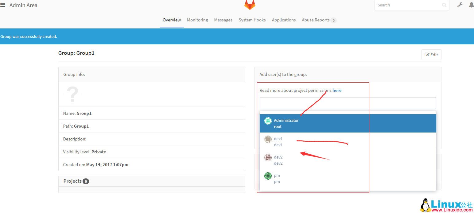Viewport: 474px width, 213px height.
Task: Open the Messages tab
Action: click(223, 20)
